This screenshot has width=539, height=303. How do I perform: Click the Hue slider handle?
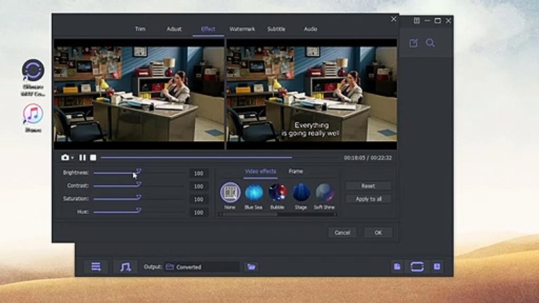pyautogui.click(x=139, y=210)
